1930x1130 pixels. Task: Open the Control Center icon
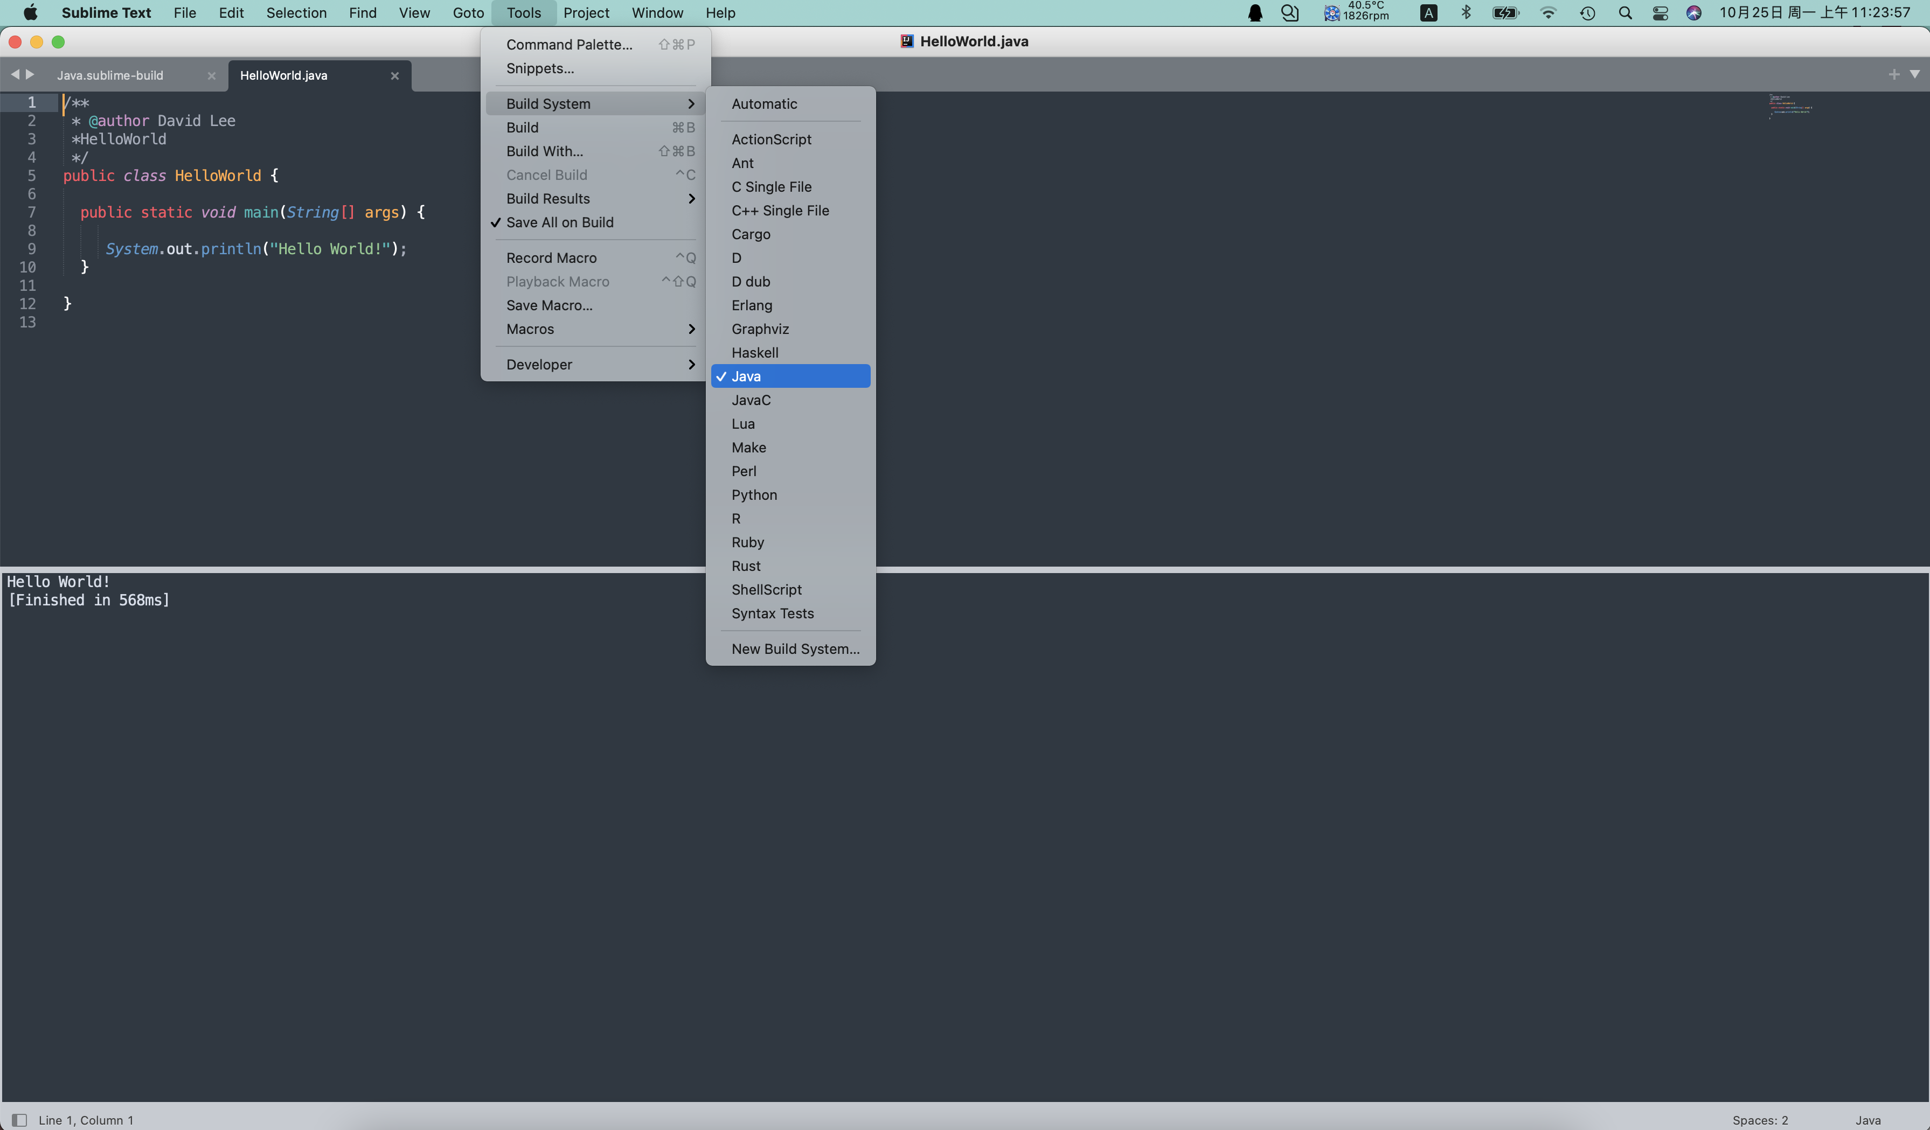coord(1660,13)
